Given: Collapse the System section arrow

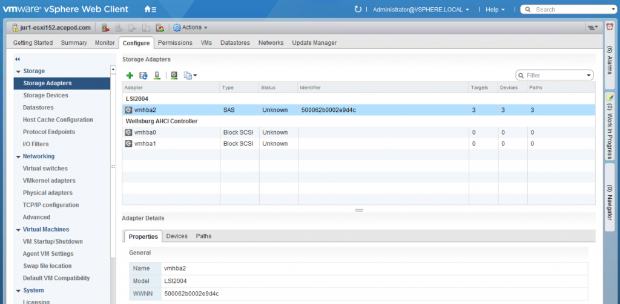Looking at the screenshot, I should [18, 291].
